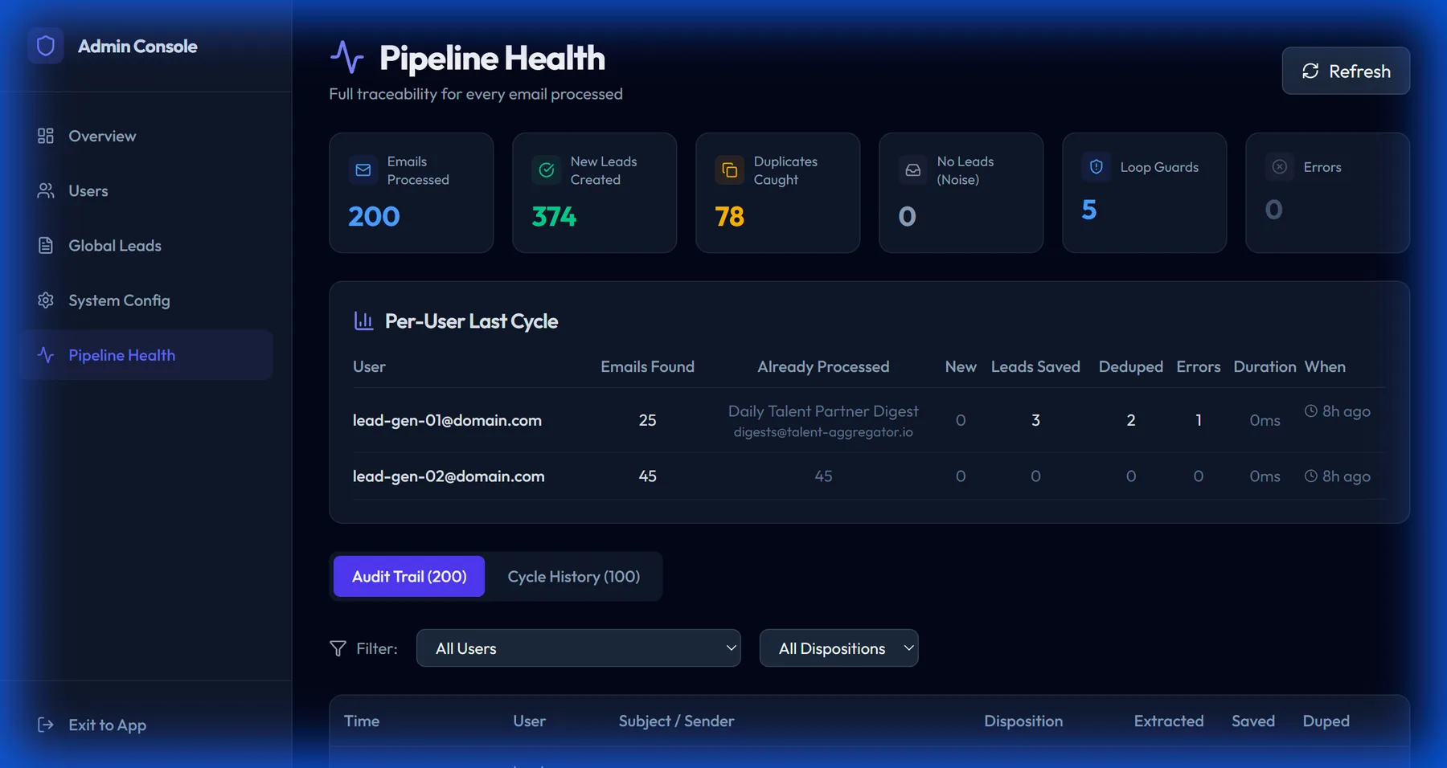Click the pulse icon beside Pipeline Health title
The height and width of the screenshot is (768, 1447).
tap(346, 57)
